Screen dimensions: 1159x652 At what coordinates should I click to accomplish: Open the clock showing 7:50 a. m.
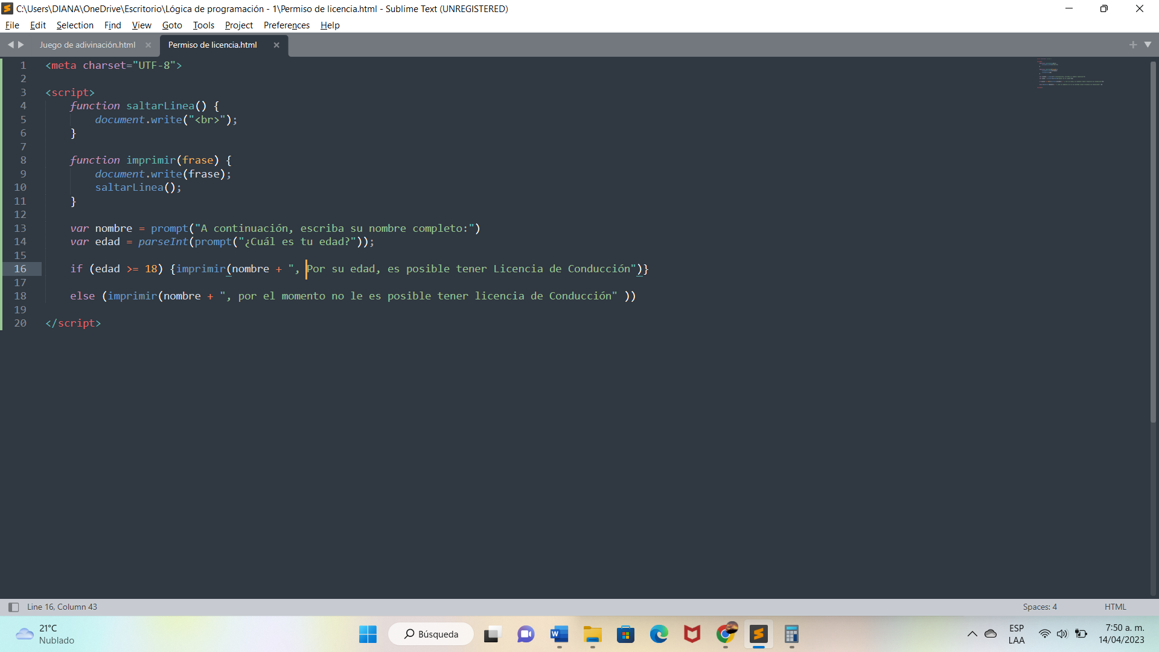[1122, 634]
